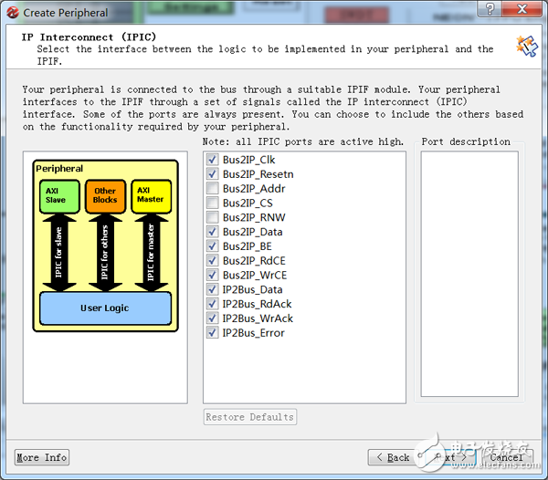Viewport: 548px width, 480px height.
Task: Click the AXI Slave block in diagram
Action: click(56, 196)
